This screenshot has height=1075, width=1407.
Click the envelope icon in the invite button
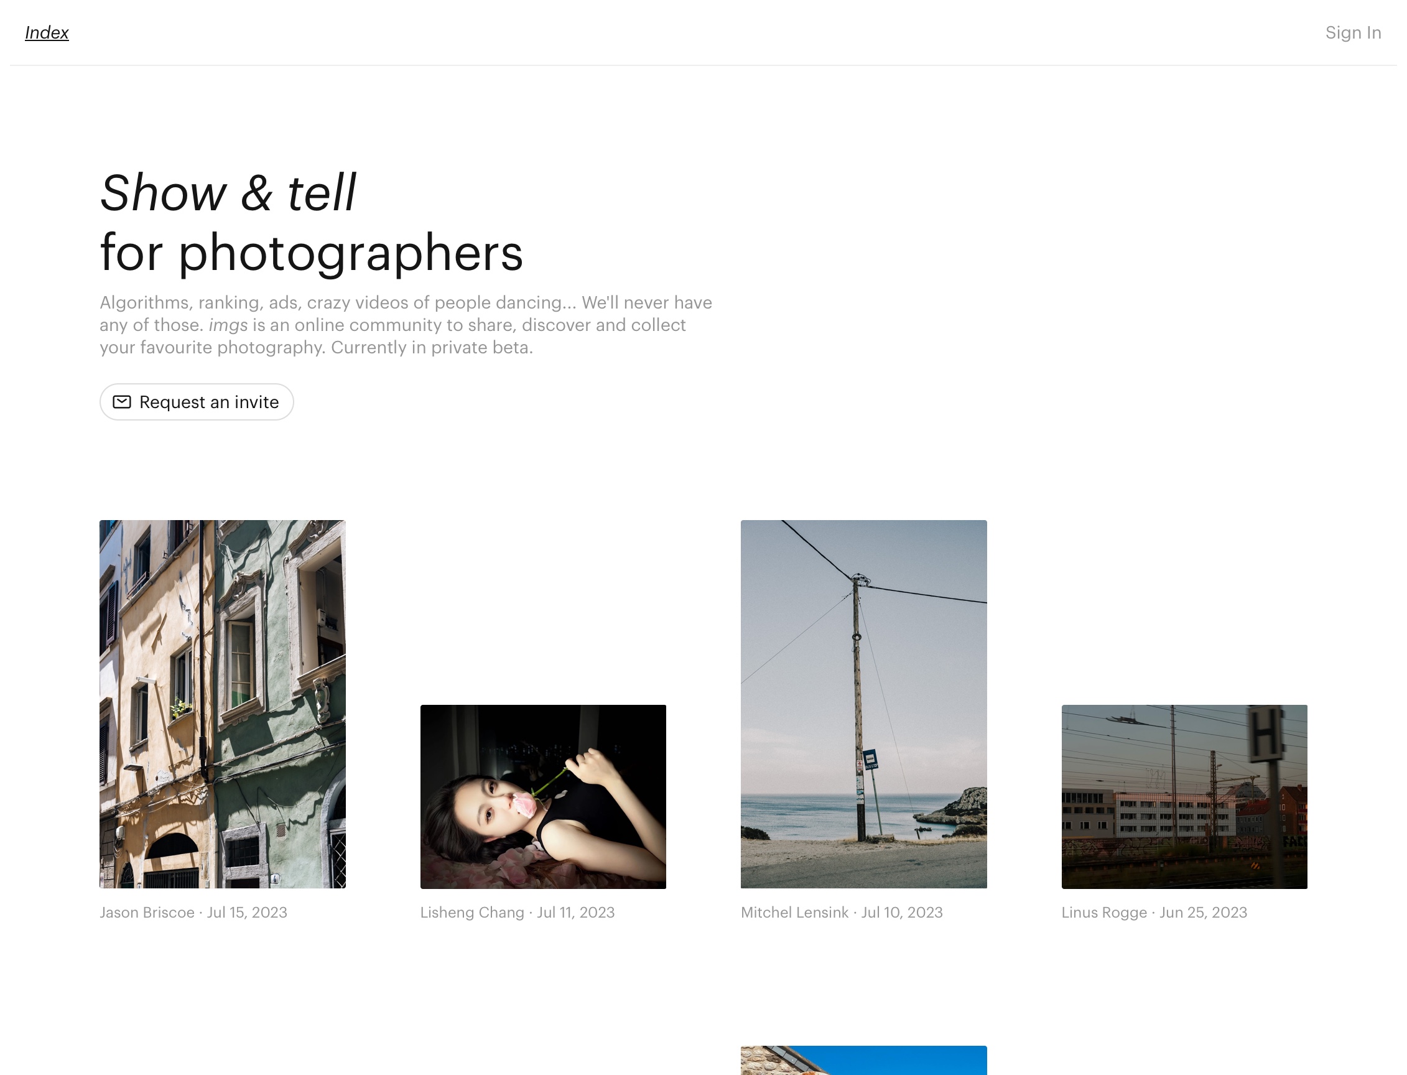pos(121,402)
